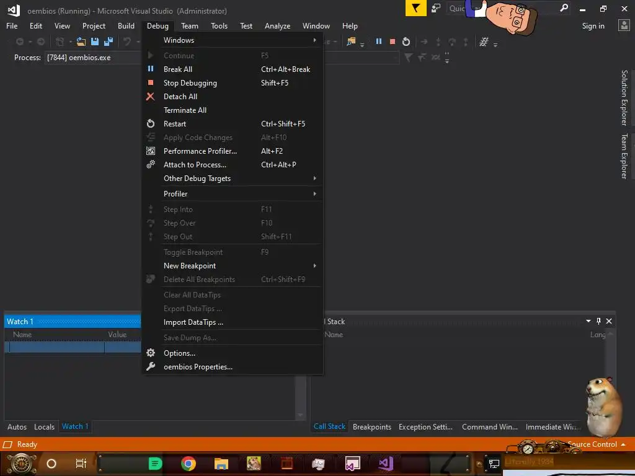Click the Step Over toolbar icon
Screen dimensions: 635x476
click(452, 42)
